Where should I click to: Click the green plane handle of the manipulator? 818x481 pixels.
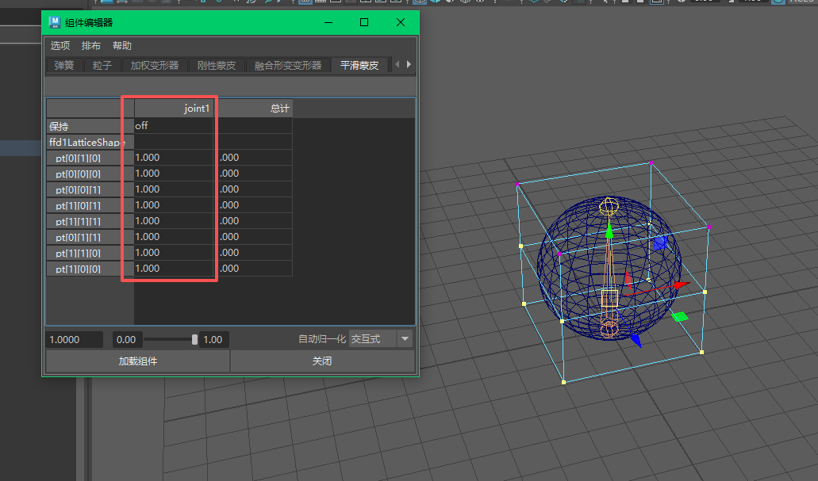pyautogui.click(x=679, y=316)
